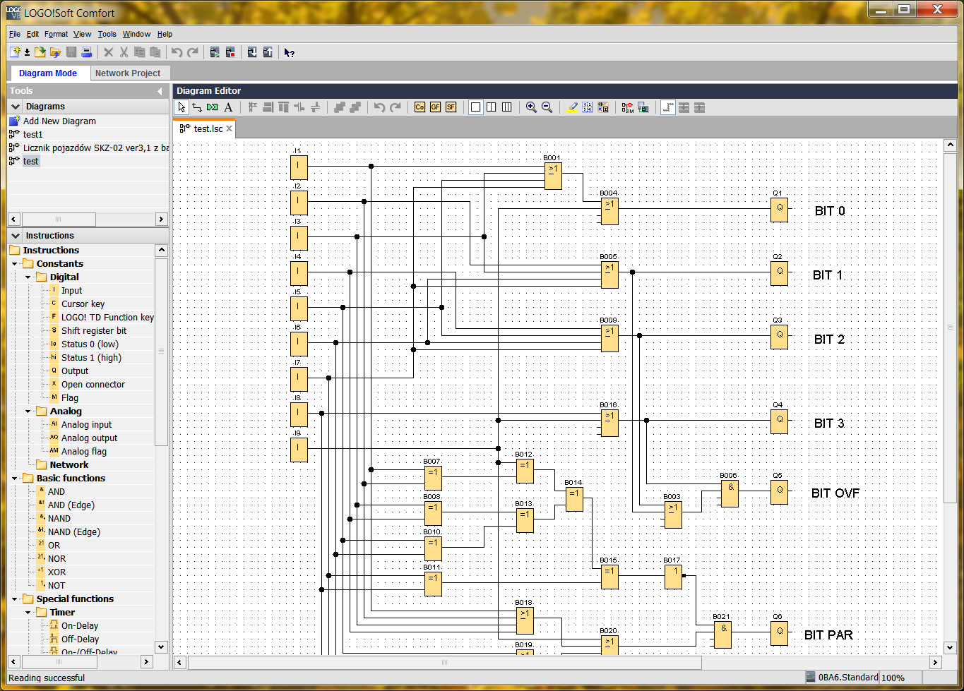Show Constants toolbar via Co icon

pos(419,107)
